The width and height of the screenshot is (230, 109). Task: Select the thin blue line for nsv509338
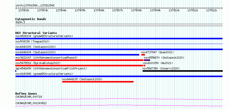click(119, 44)
